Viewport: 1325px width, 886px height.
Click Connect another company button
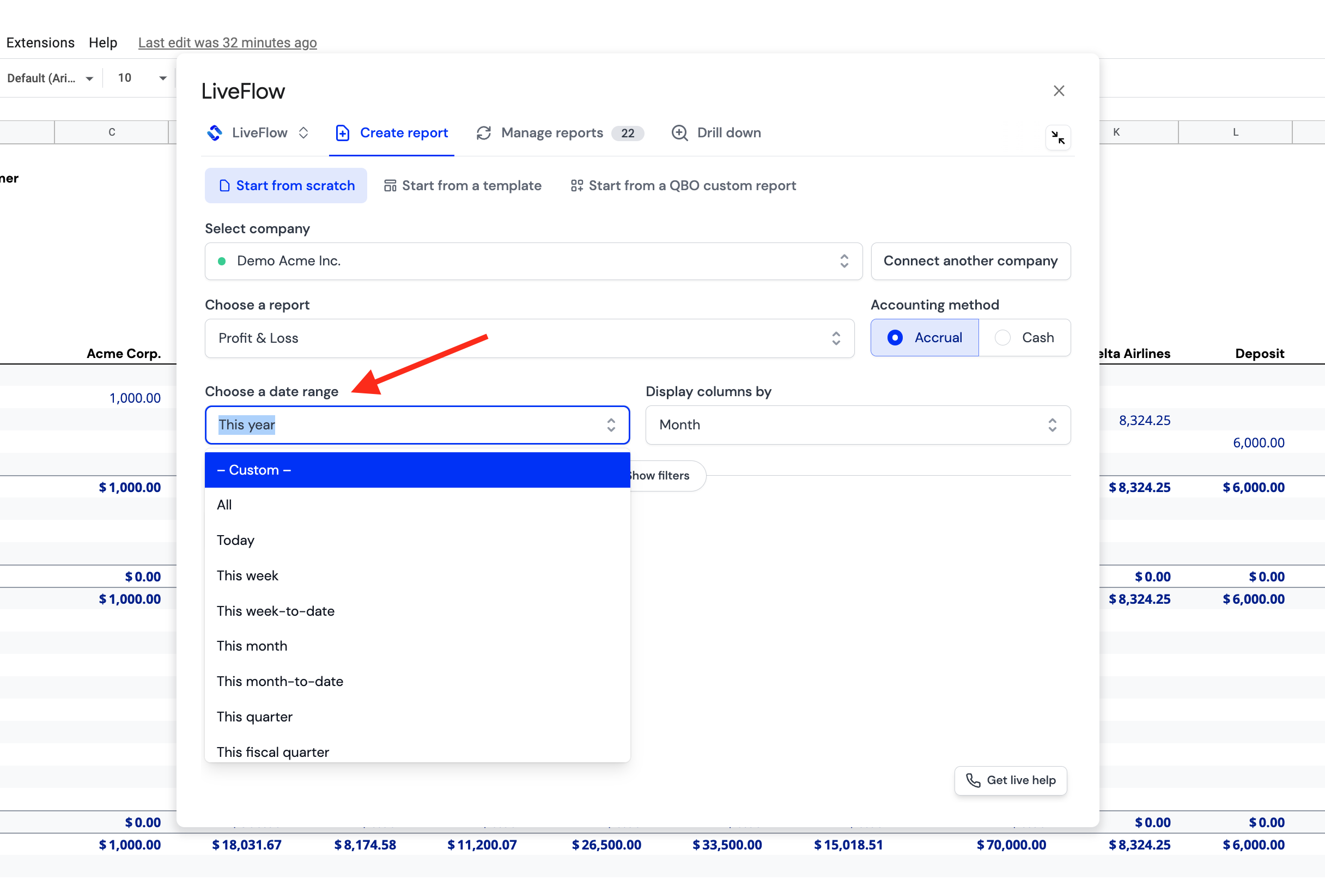[x=971, y=261]
